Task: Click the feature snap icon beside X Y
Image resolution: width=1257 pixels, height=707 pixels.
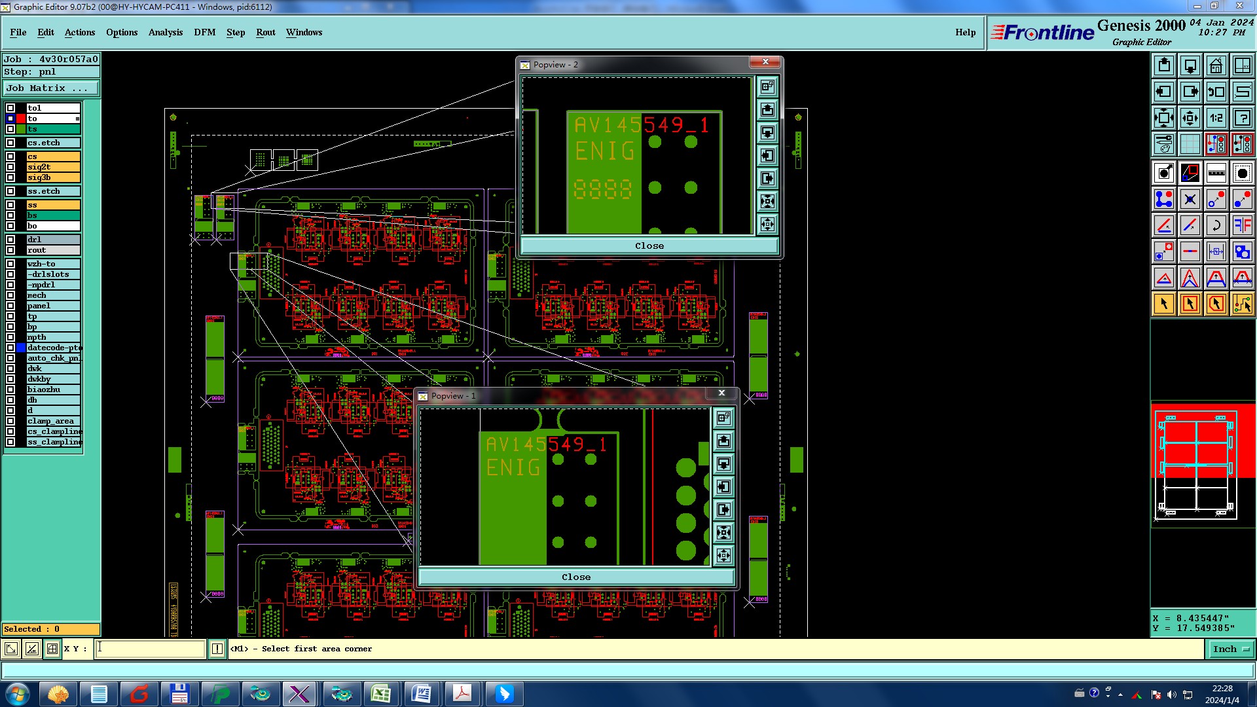Action: click(x=52, y=649)
